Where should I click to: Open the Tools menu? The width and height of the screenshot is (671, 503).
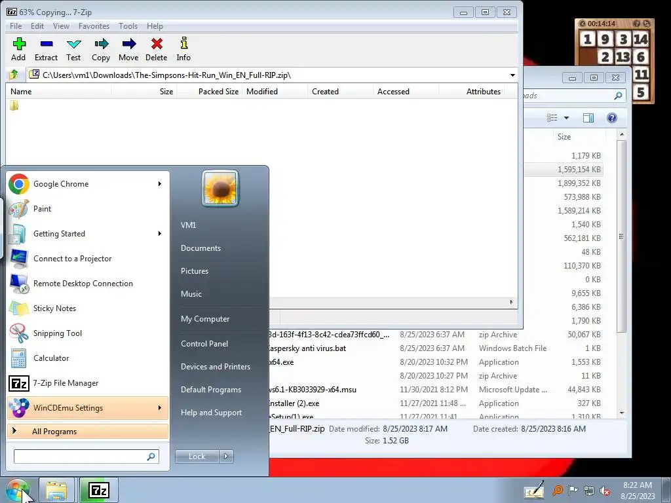click(x=128, y=26)
